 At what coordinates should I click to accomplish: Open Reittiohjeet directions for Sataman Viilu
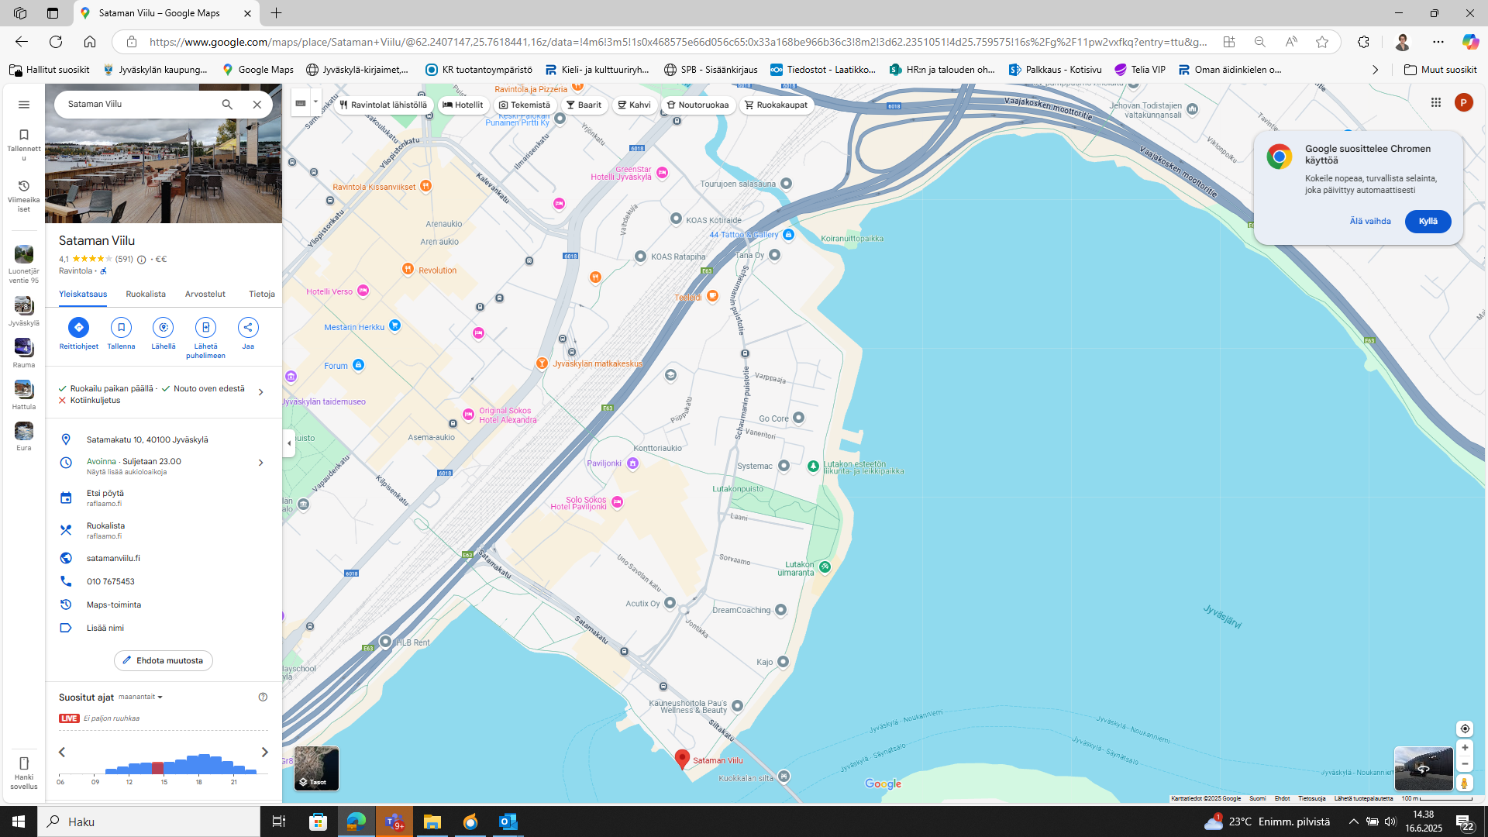78,327
